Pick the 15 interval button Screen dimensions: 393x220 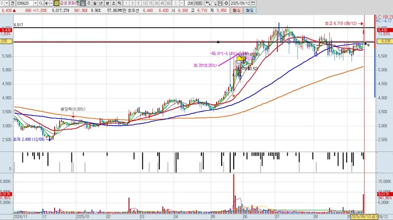click(x=151, y=3)
